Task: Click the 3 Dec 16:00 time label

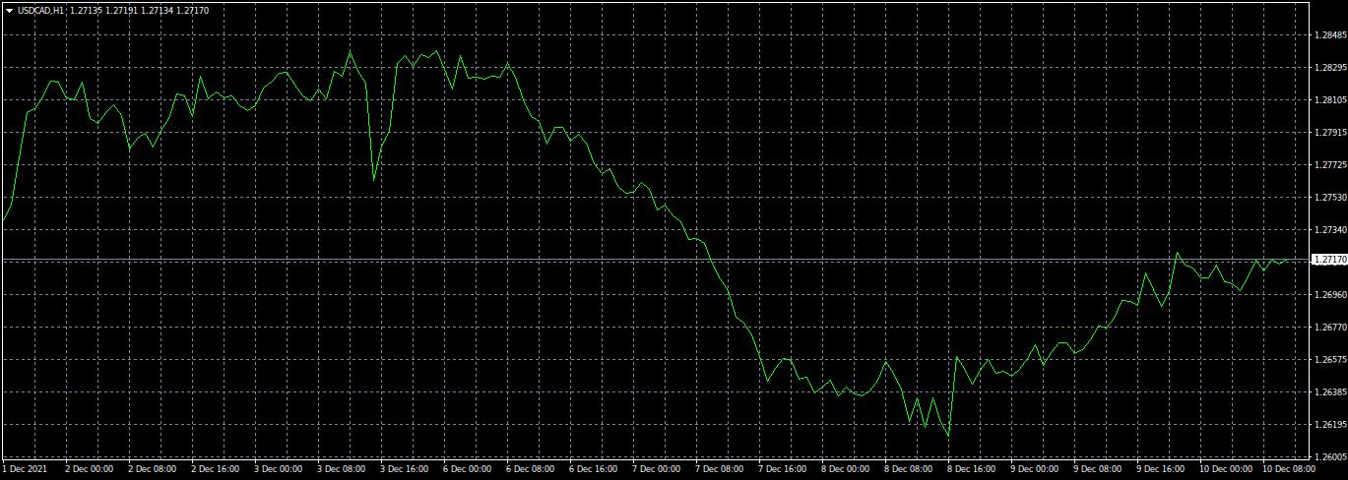Action: click(x=404, y=470)
